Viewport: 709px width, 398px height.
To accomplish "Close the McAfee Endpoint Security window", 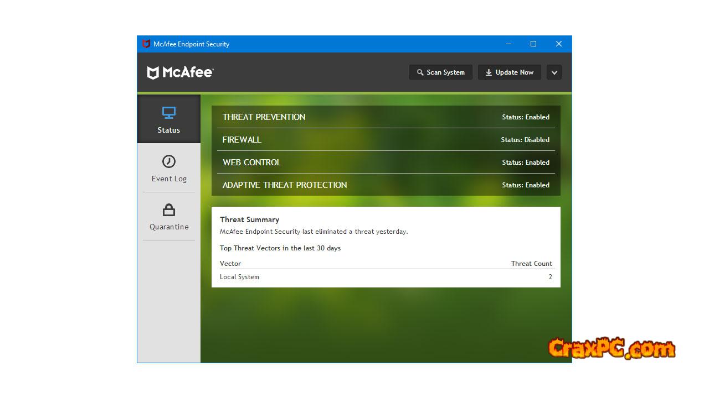I will (559, 44).
